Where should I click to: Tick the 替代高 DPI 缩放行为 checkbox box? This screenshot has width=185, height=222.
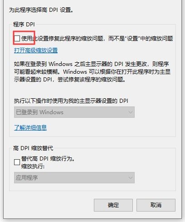[17, 162]
